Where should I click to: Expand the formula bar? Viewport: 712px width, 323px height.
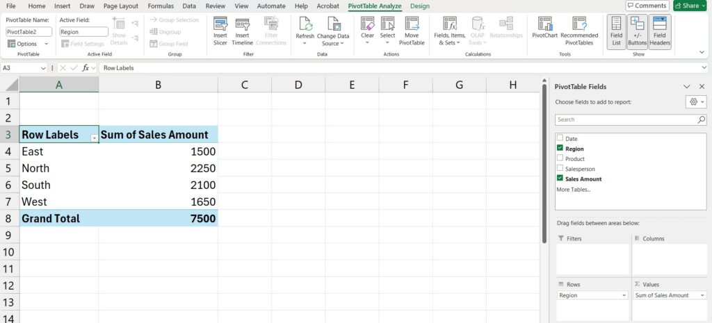(x=704, y=67)
